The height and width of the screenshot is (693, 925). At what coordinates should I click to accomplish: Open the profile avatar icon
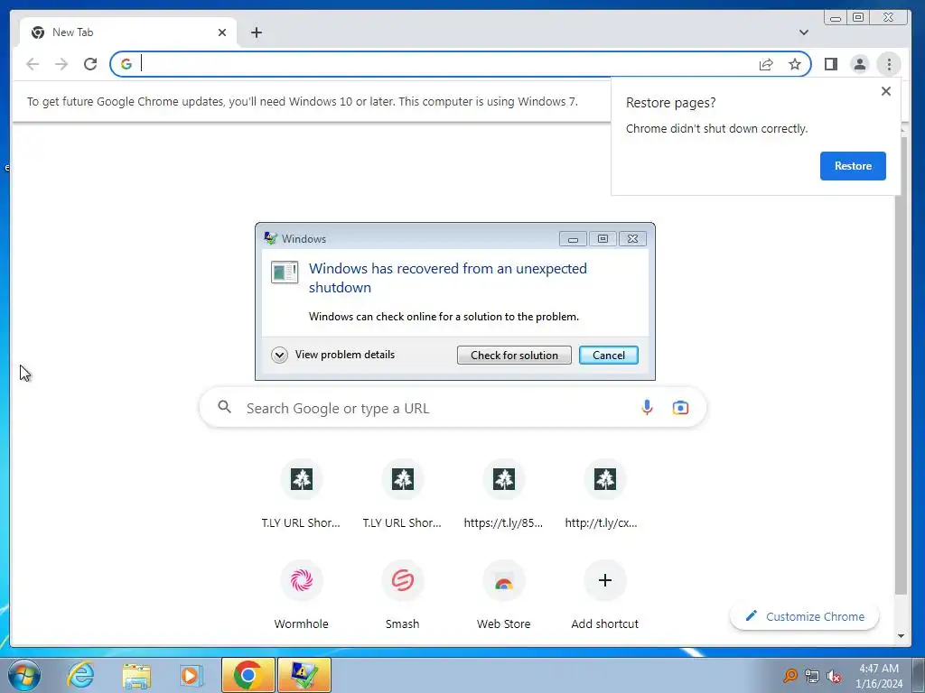[860, 64]
